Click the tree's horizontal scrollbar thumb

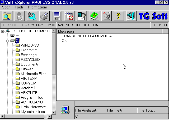(24, 117)
